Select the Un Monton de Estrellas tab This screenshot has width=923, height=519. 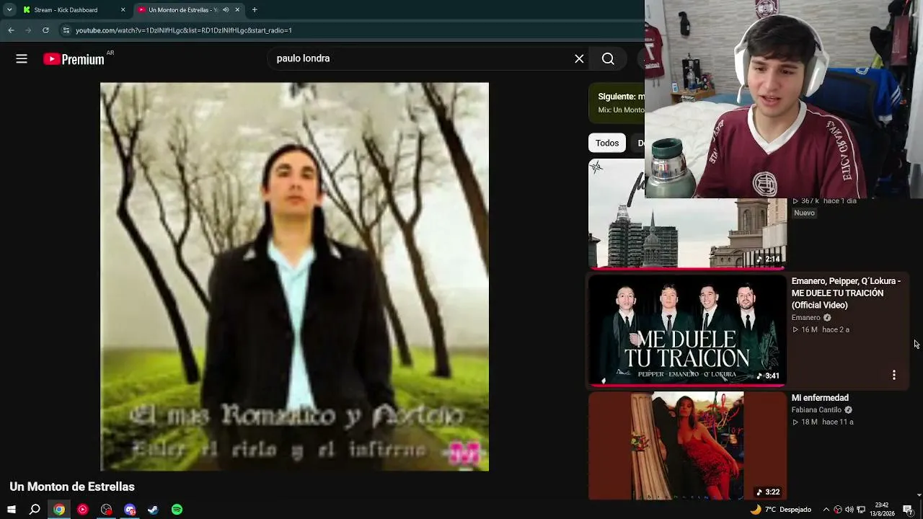189,10
